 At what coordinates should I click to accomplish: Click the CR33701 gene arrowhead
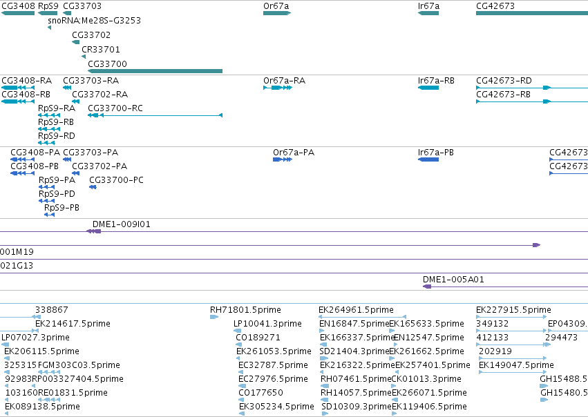(84, 57)
